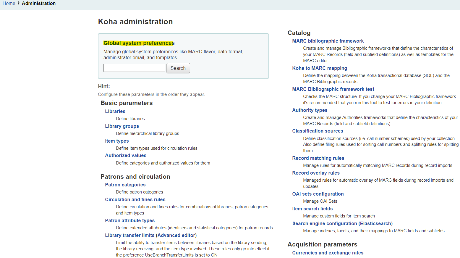
Task: Focus the system preferences search field
Action: click(x=134, y=68)
